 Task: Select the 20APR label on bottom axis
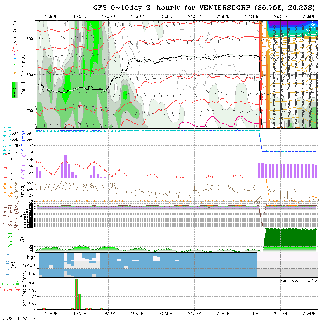pos(166,314)
